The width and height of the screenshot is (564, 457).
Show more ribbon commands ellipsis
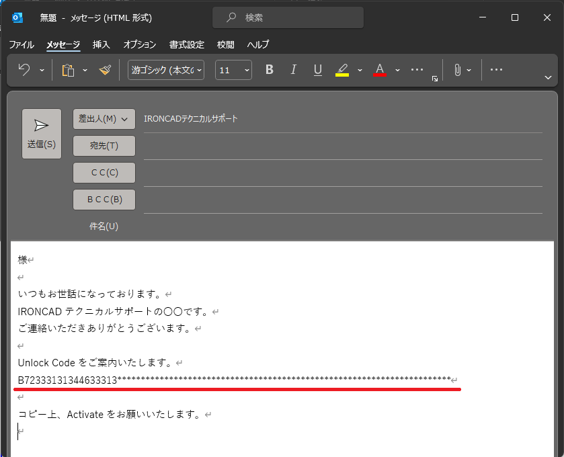pyautogui.click(x=496, y=69)
